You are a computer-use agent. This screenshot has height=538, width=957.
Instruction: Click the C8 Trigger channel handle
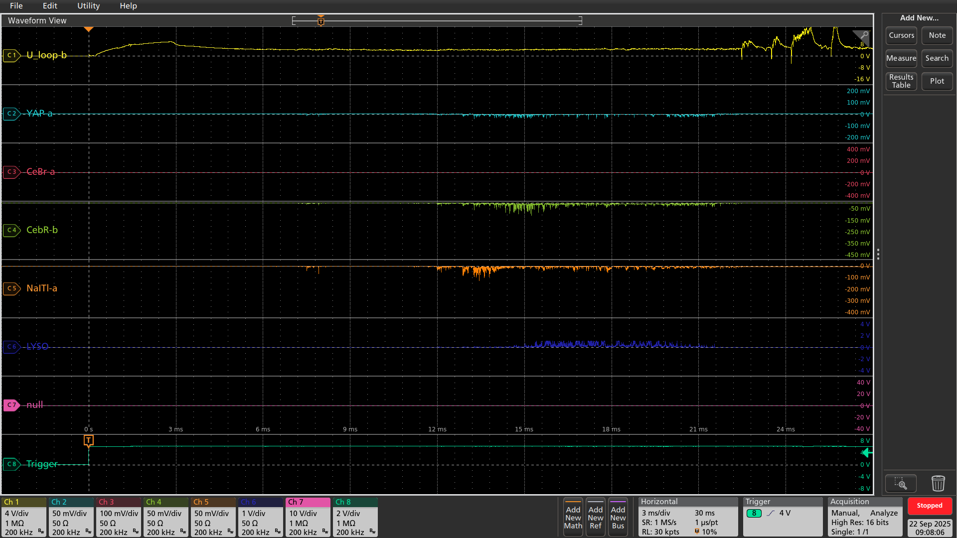pos(11,464)
